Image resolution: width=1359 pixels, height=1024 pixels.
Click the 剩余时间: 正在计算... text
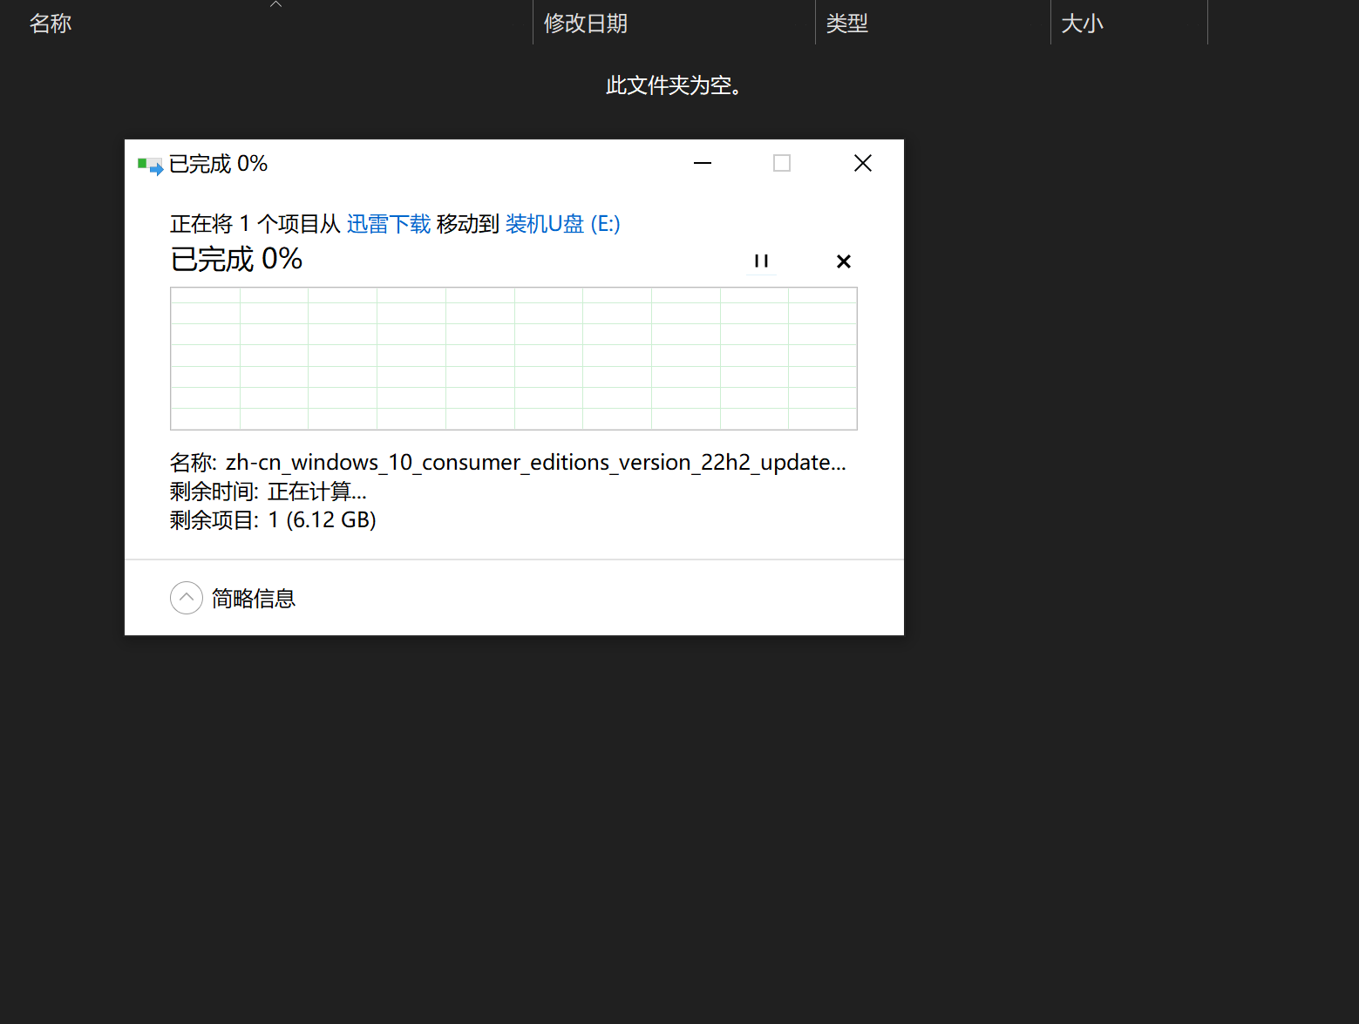(268, 492)
